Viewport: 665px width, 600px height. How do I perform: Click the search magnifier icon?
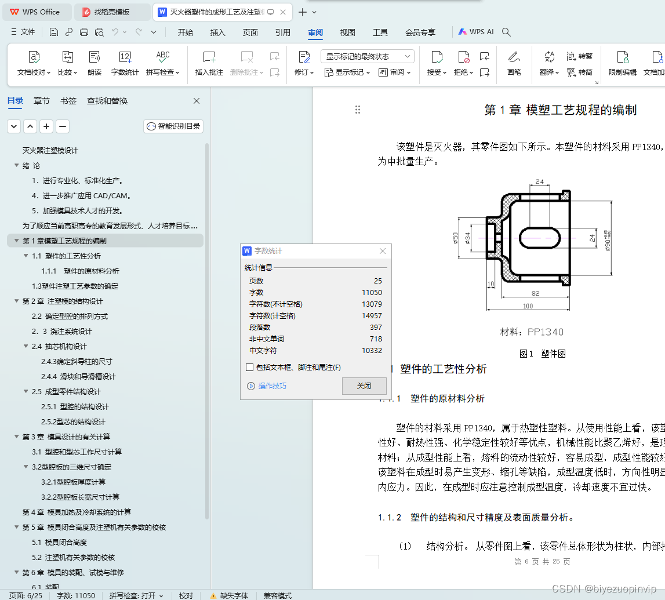tap(506, 32)
